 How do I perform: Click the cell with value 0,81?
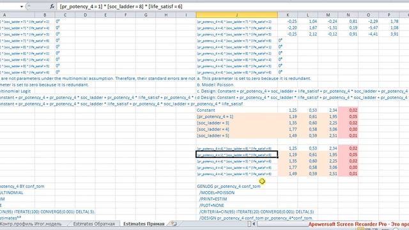(x=348, y=21)
